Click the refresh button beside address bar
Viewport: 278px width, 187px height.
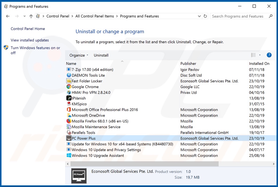pos(206,16)
